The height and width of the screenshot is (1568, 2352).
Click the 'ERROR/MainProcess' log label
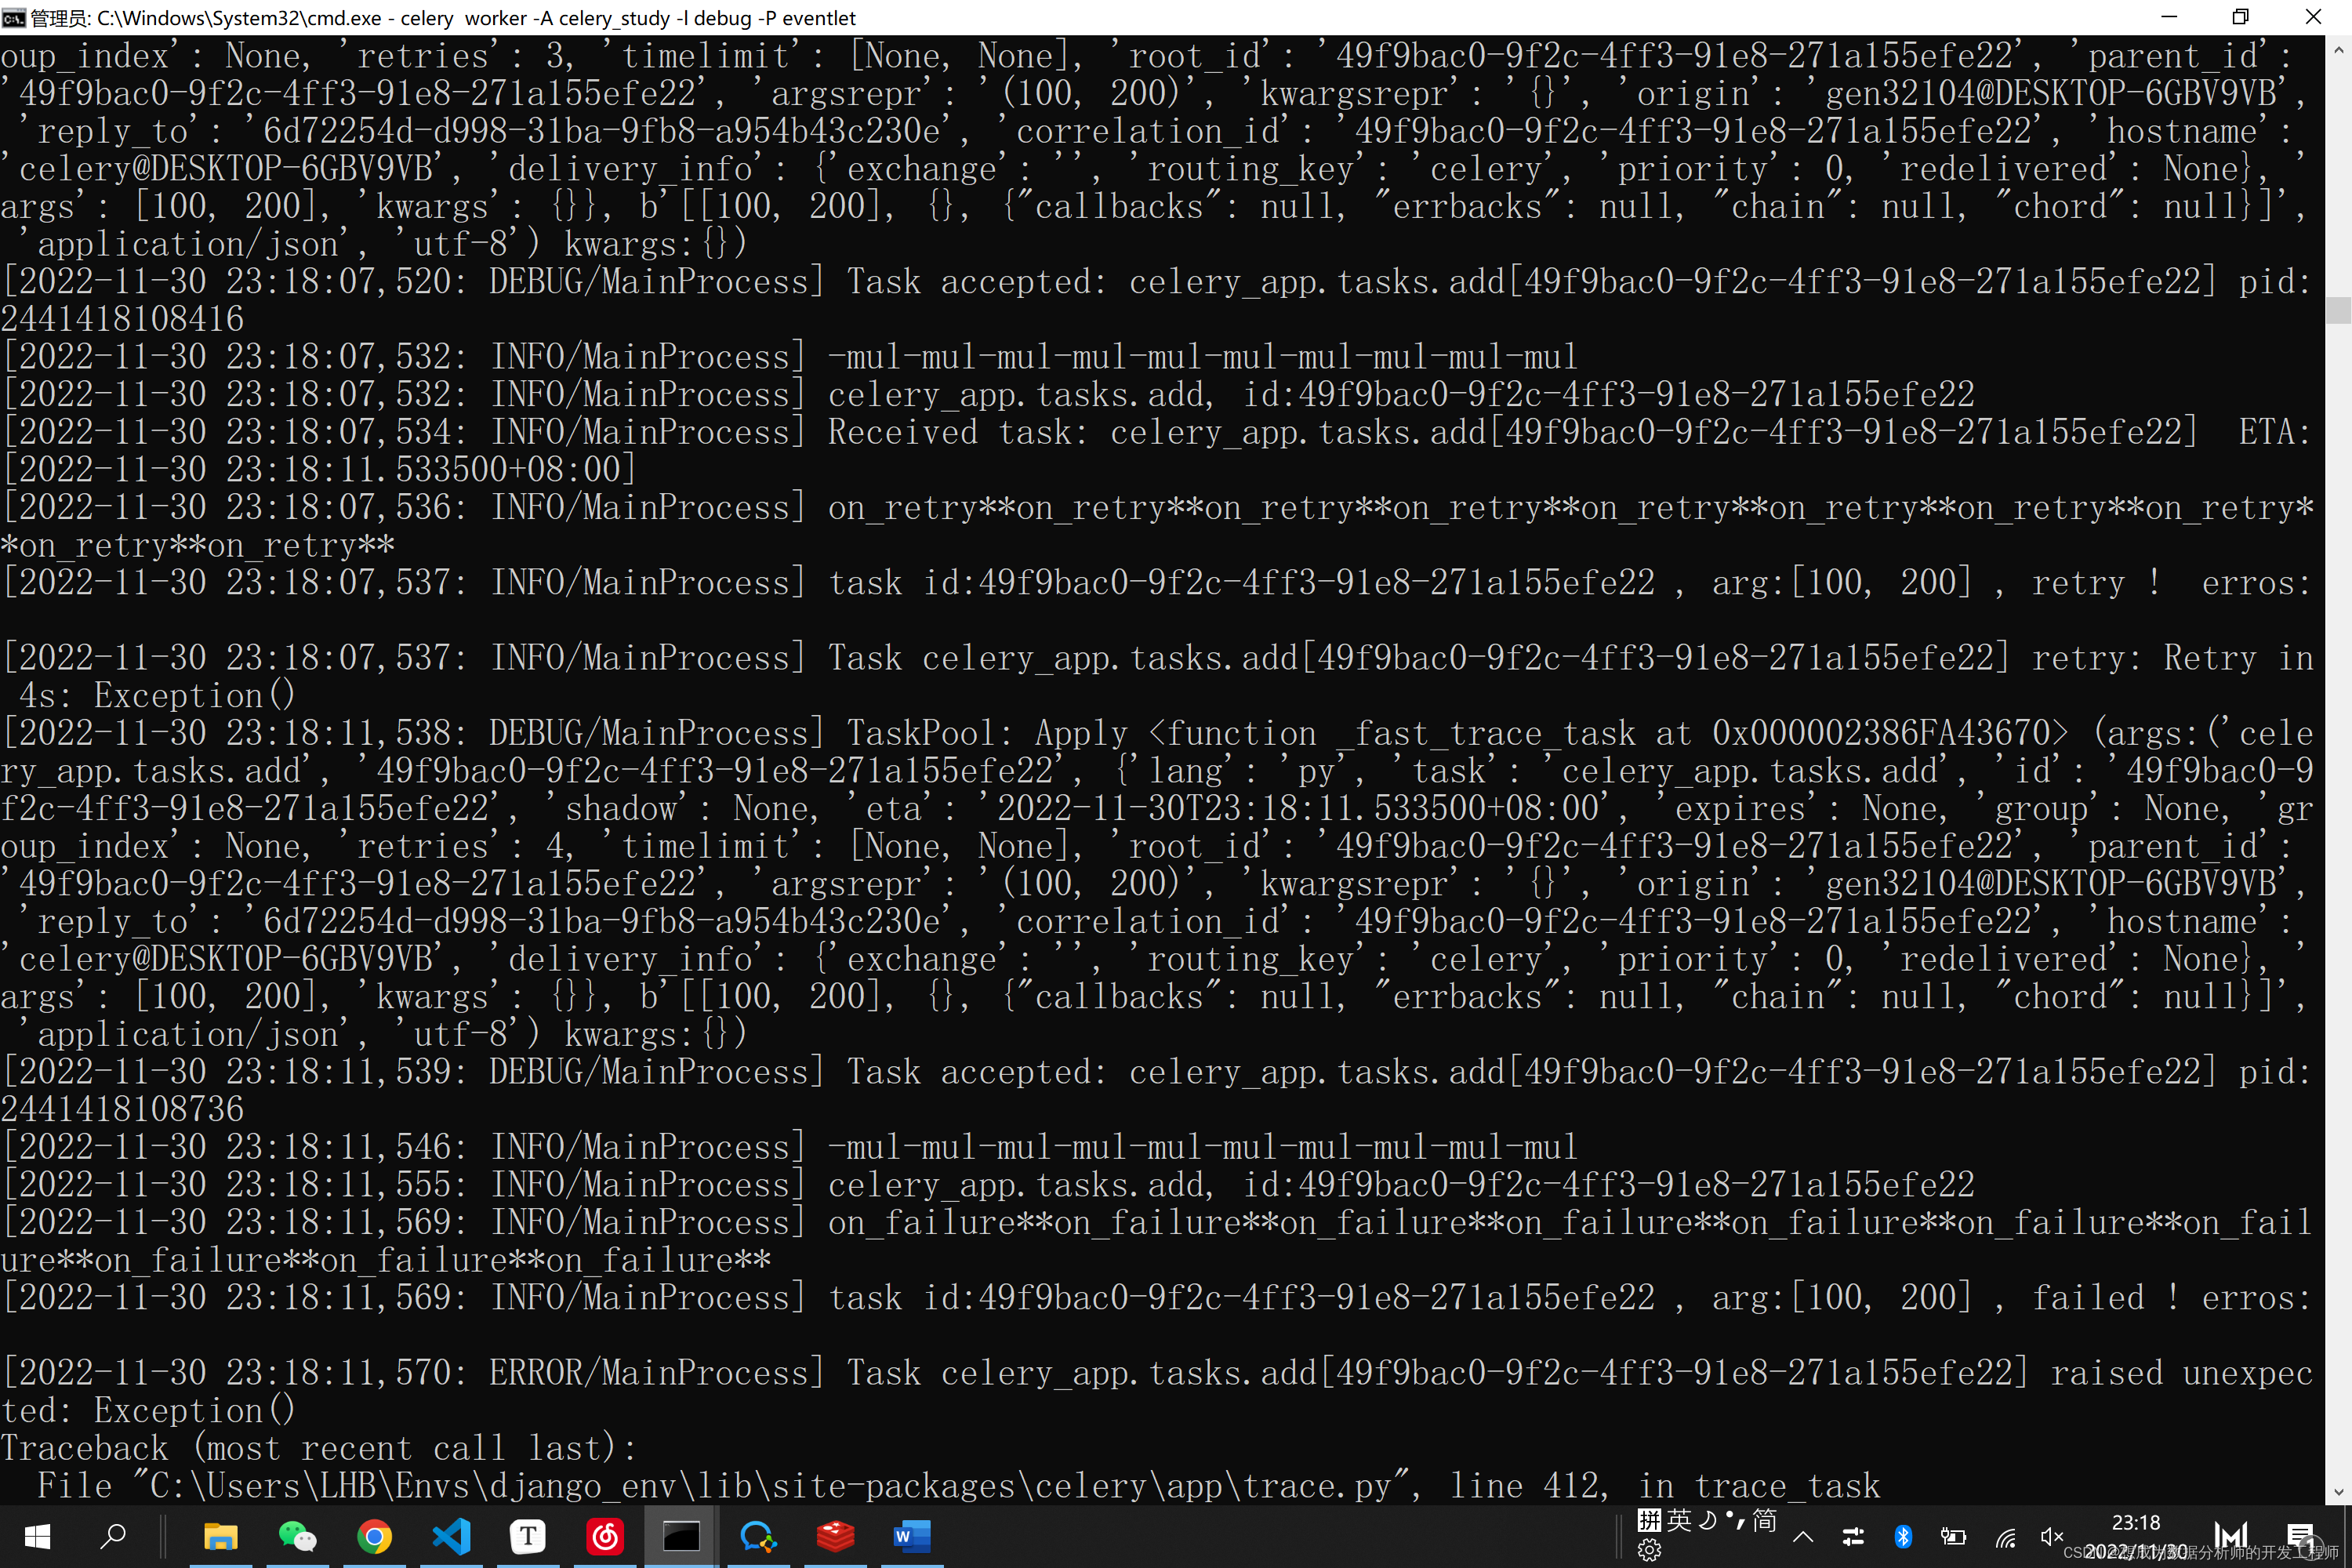655,1373
